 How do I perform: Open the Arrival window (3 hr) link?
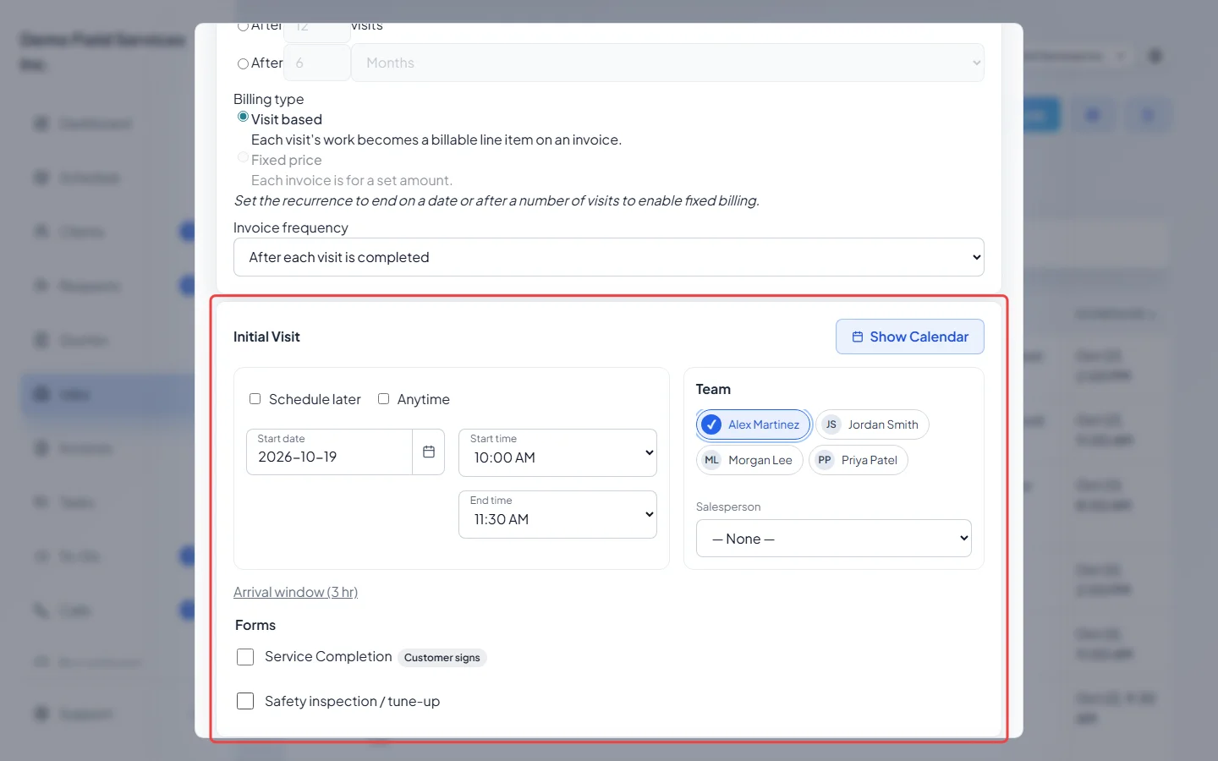[x=295, y=592]
